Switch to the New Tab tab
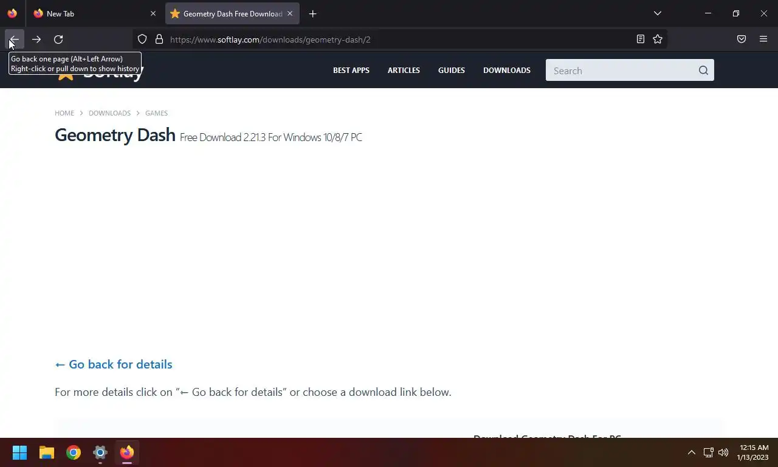 click(x=94, y=13)
